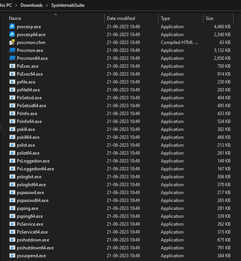Select the Procmon.exe icon
241x261 pixels.
12,50
